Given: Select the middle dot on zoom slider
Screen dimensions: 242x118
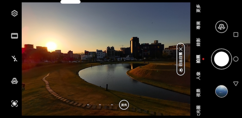Looking at the screenshot, I should (100, 105).
